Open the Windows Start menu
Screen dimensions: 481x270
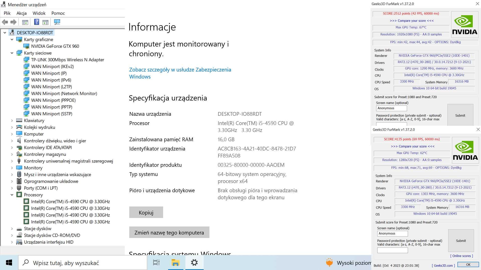tap(9, 262)
